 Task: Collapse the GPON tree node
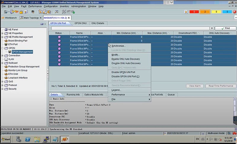[x=2, y=48]
